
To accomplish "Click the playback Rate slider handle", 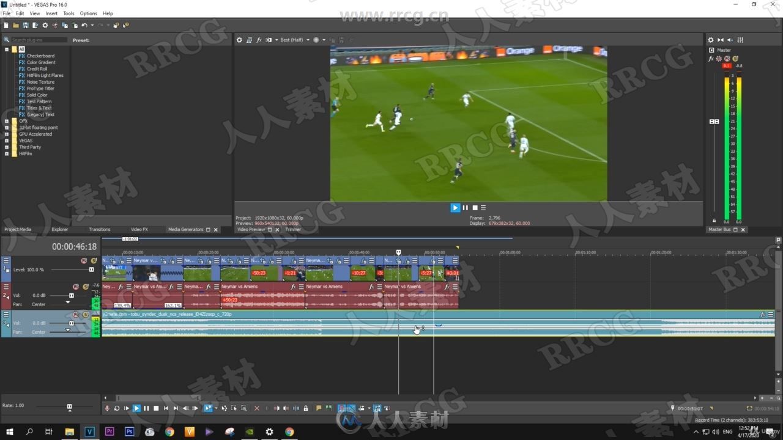I will (x=69, y=406).
